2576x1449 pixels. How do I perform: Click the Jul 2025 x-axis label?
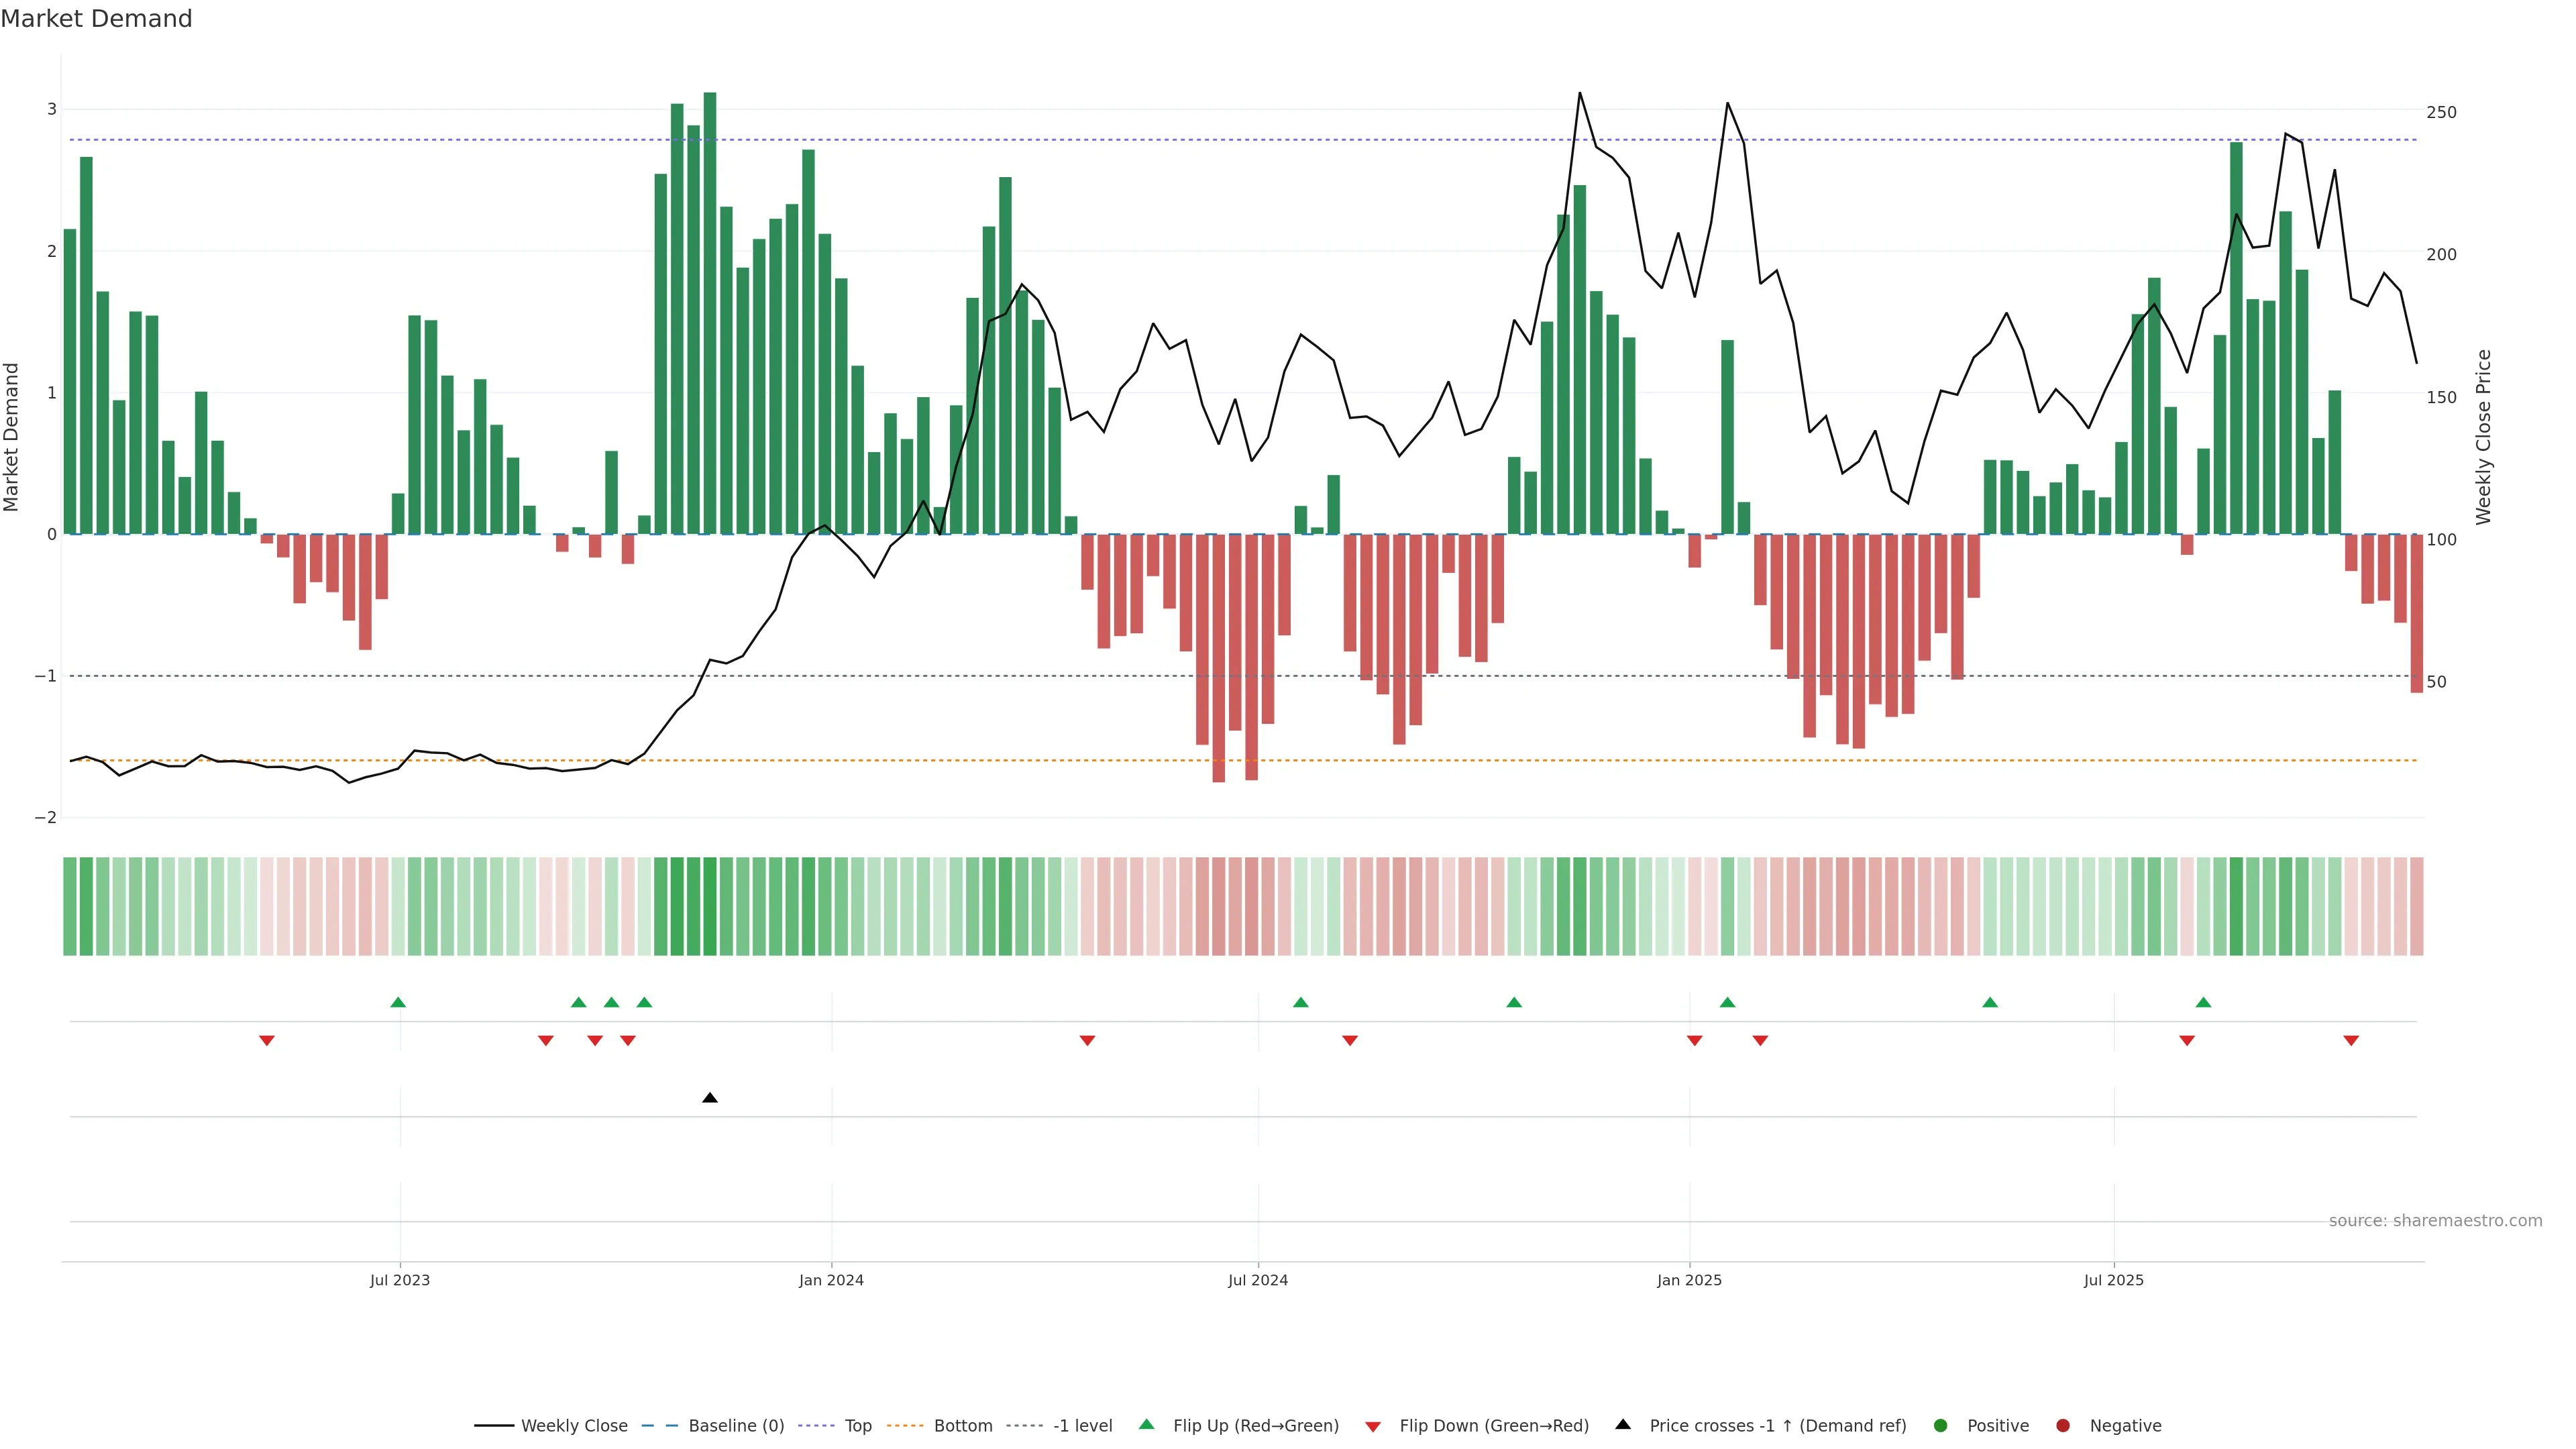click(2113, 1280)
